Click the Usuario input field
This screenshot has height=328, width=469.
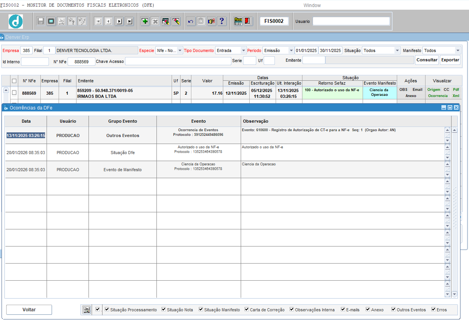351,21
